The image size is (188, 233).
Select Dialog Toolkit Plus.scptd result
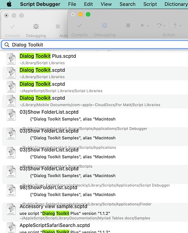(x=95, y=59)
